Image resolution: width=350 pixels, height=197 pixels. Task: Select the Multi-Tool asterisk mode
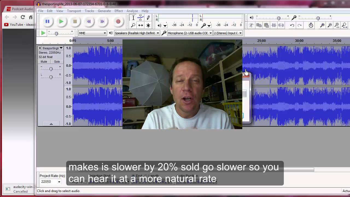[148, 25]
